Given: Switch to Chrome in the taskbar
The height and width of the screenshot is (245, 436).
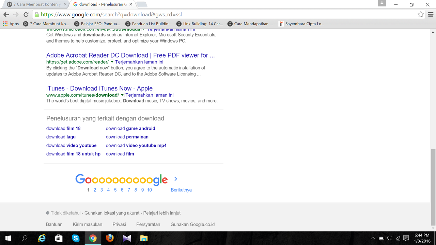Looking at the screenshot, I should pos(93,238).
